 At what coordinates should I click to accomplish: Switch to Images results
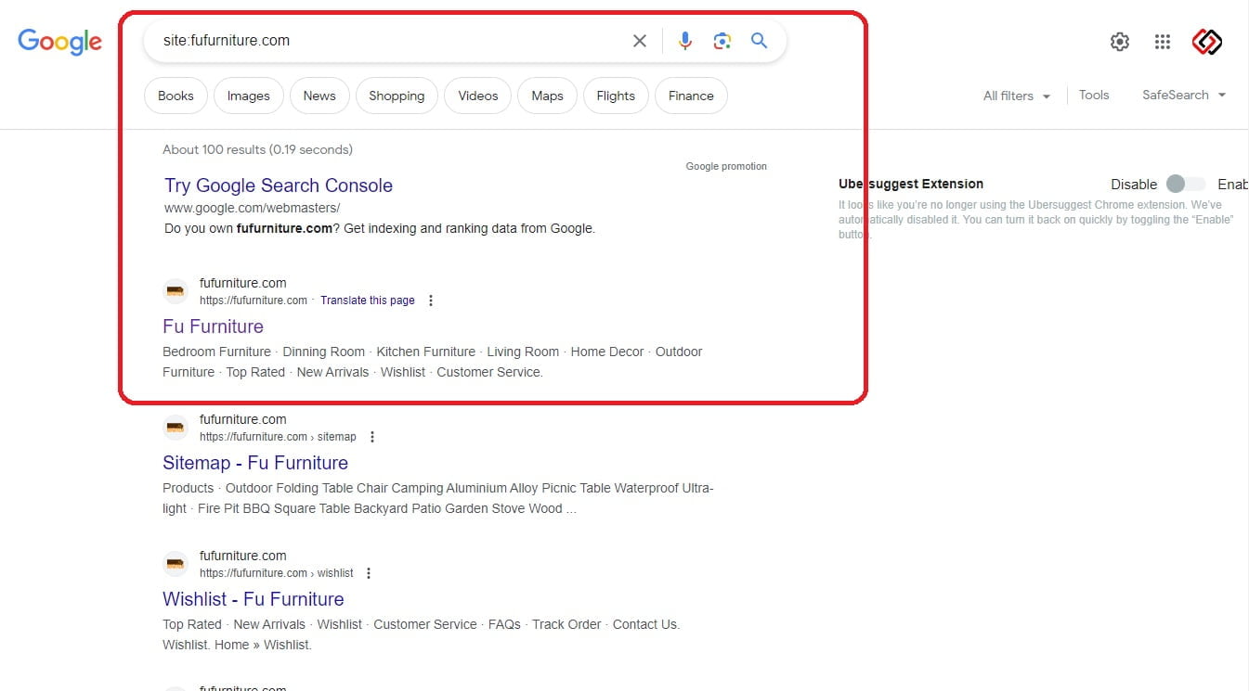click(x=249, y=96)
